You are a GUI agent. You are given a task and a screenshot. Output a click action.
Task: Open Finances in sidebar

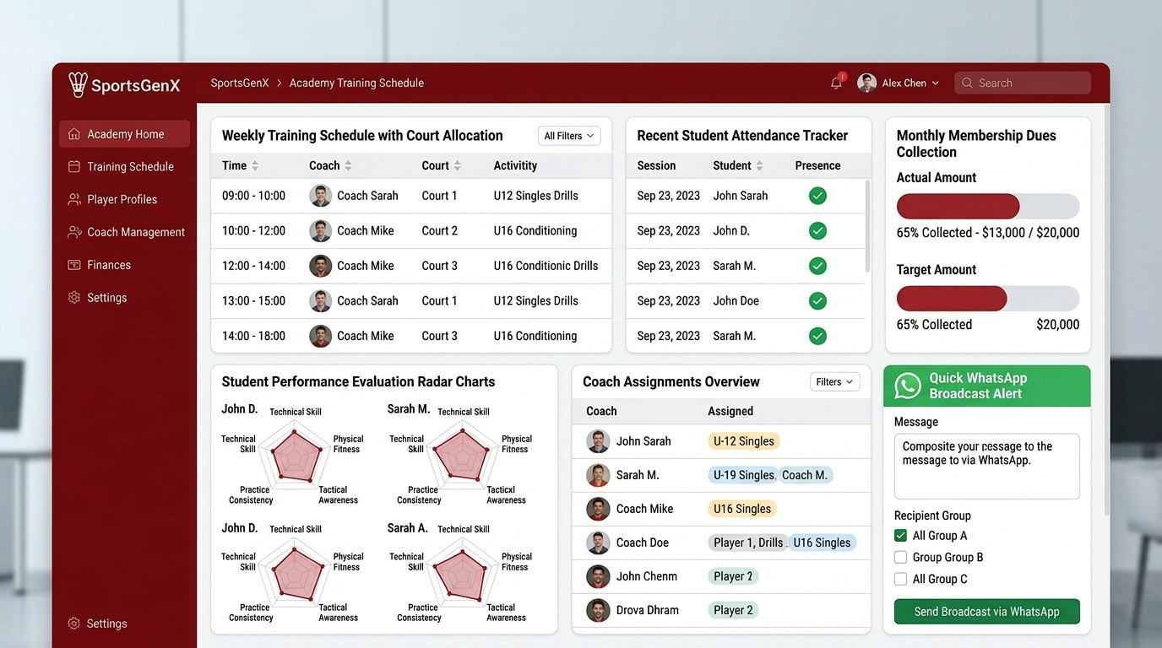pos(124,265)
